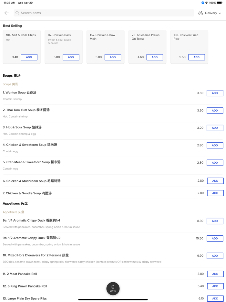Add 1/2 Aromatic Crispy Duck
226x302 pixels.
tap(215, 239)
